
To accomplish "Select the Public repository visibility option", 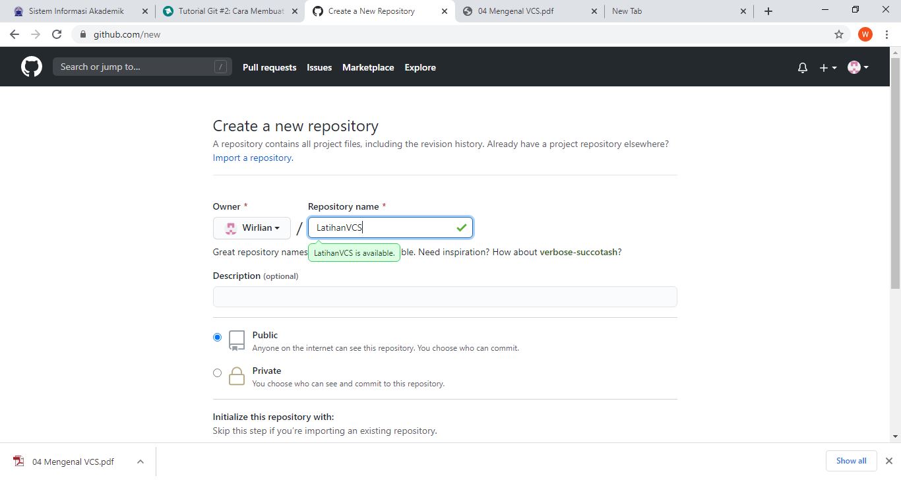I will tap(217, 336).
